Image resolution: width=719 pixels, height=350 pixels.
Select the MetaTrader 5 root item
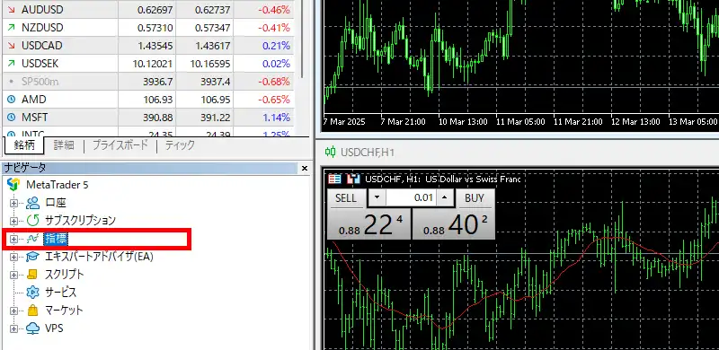57,185
